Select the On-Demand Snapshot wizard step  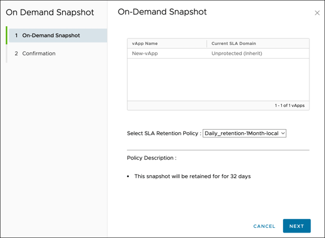click(x=58, y=35)
